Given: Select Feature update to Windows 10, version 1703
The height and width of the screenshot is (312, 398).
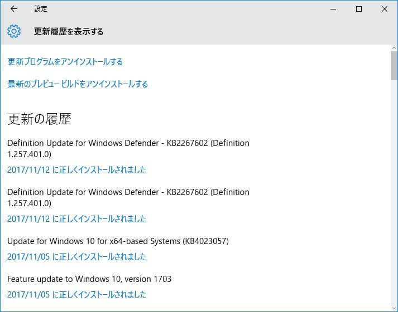Looking at the screenshot, I should (89, 279).
